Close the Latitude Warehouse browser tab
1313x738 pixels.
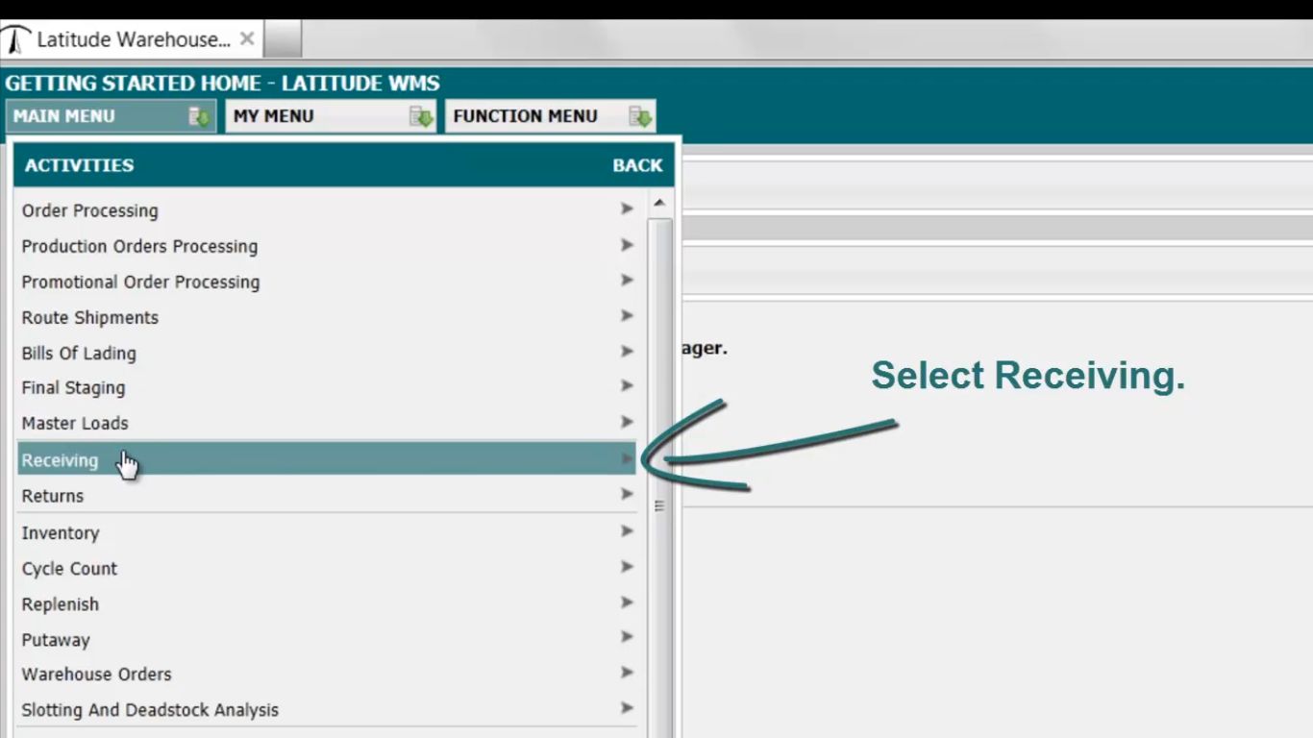point(247,39)
